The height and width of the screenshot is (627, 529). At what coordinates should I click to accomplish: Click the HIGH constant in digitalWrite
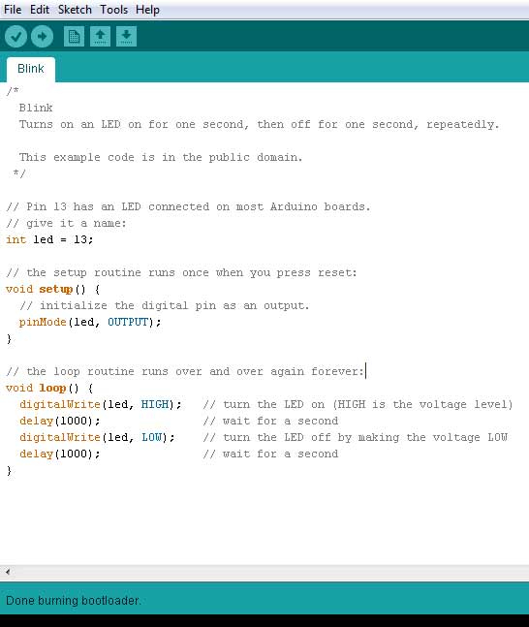pos(155,404)
